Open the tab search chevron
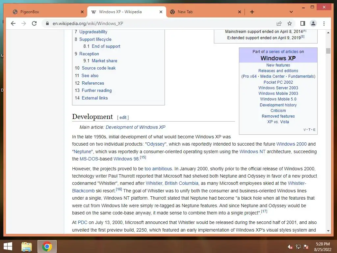Image resolution: width=337 pixels, height=253 pixels. [x=291, y=12]
